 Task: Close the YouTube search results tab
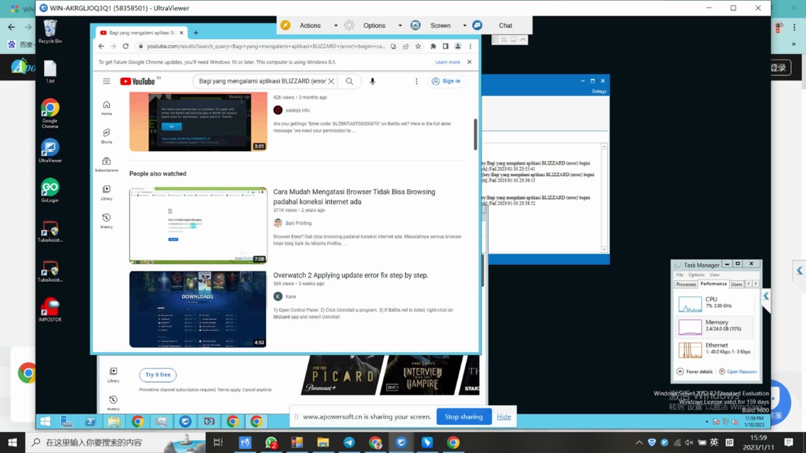tap(181, 32)
